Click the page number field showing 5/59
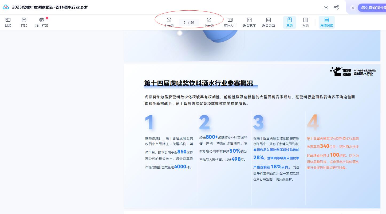 189,23
